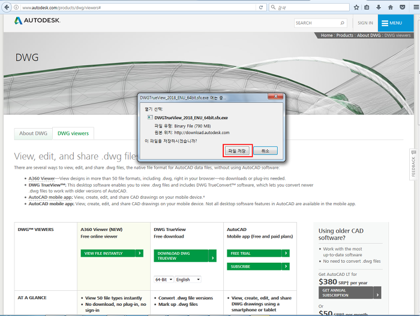Switch to the About DWG tab
This screenshot has height=316, width=420.
[x=33, y=133]
